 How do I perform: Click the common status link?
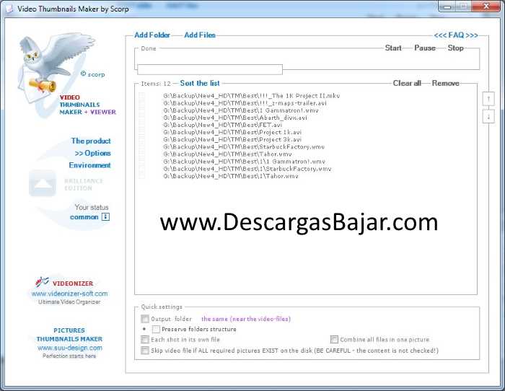click(x=84, y=217)
